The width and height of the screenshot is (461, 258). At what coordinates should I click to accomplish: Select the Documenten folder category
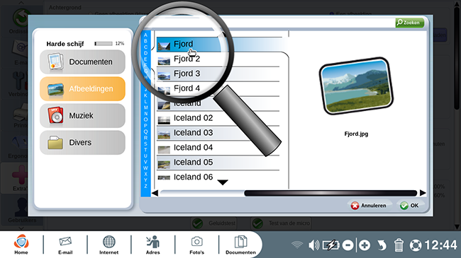(x=82, y=62)
